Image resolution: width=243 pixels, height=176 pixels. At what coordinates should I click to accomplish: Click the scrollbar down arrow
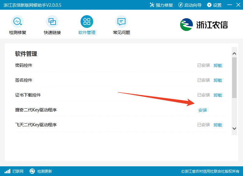(234, 129)
